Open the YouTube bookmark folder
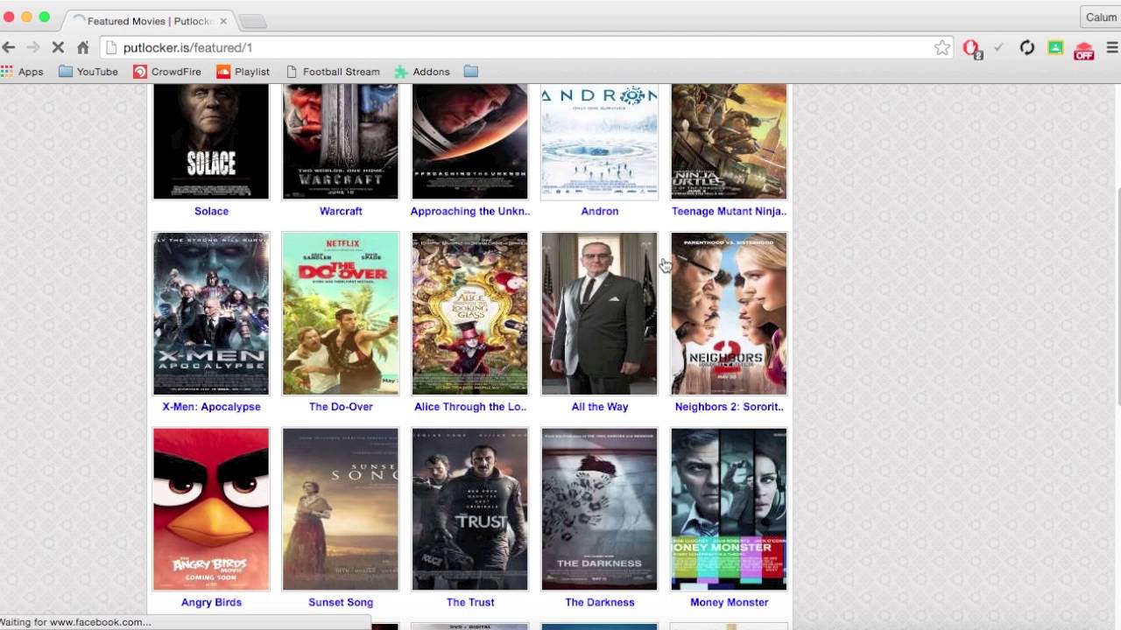 click(x=88, y=72)
